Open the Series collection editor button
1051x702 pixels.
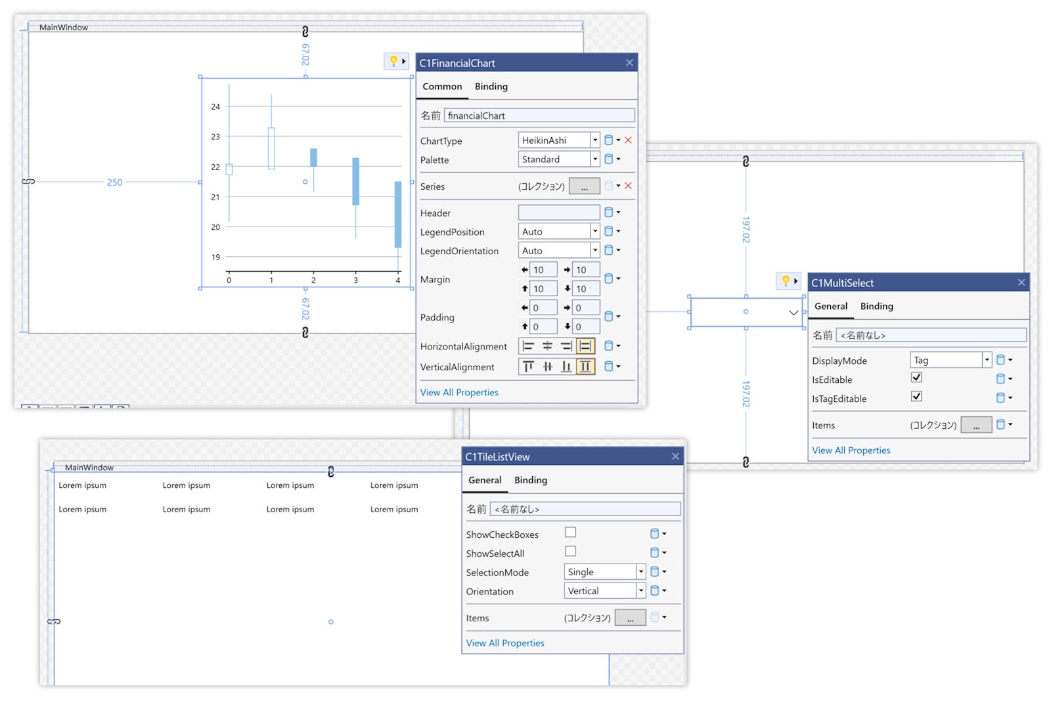pyautogui.click(x=584, y=186)
